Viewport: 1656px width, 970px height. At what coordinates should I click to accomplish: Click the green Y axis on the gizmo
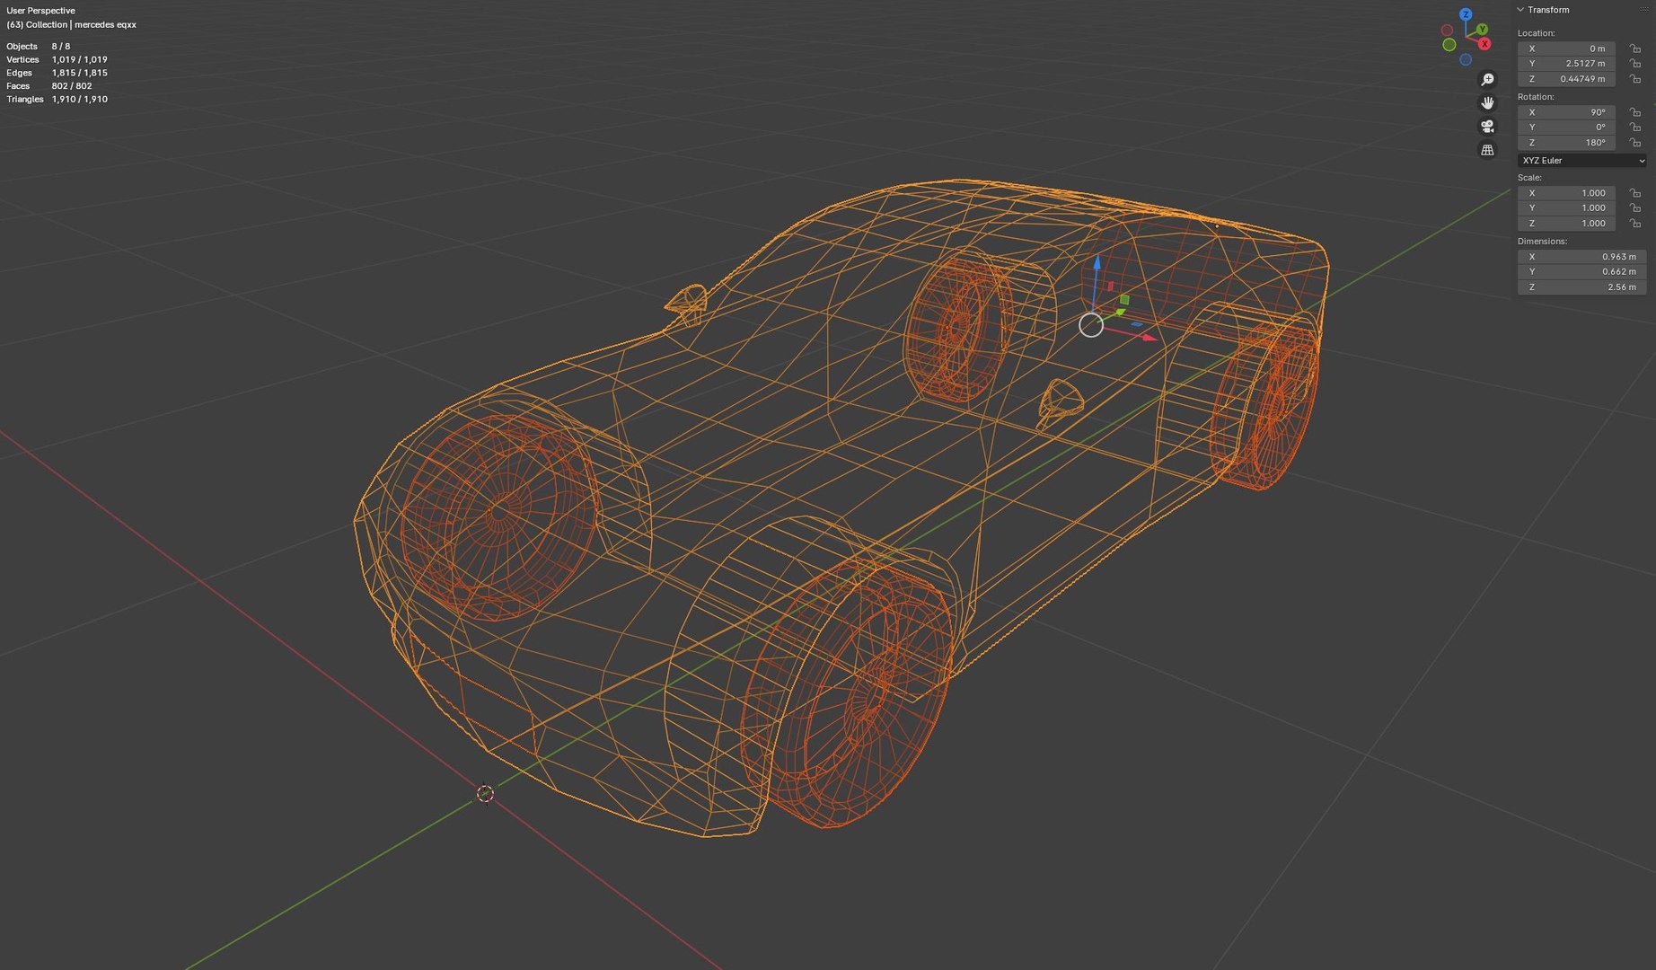click(x=1482, y=30)
